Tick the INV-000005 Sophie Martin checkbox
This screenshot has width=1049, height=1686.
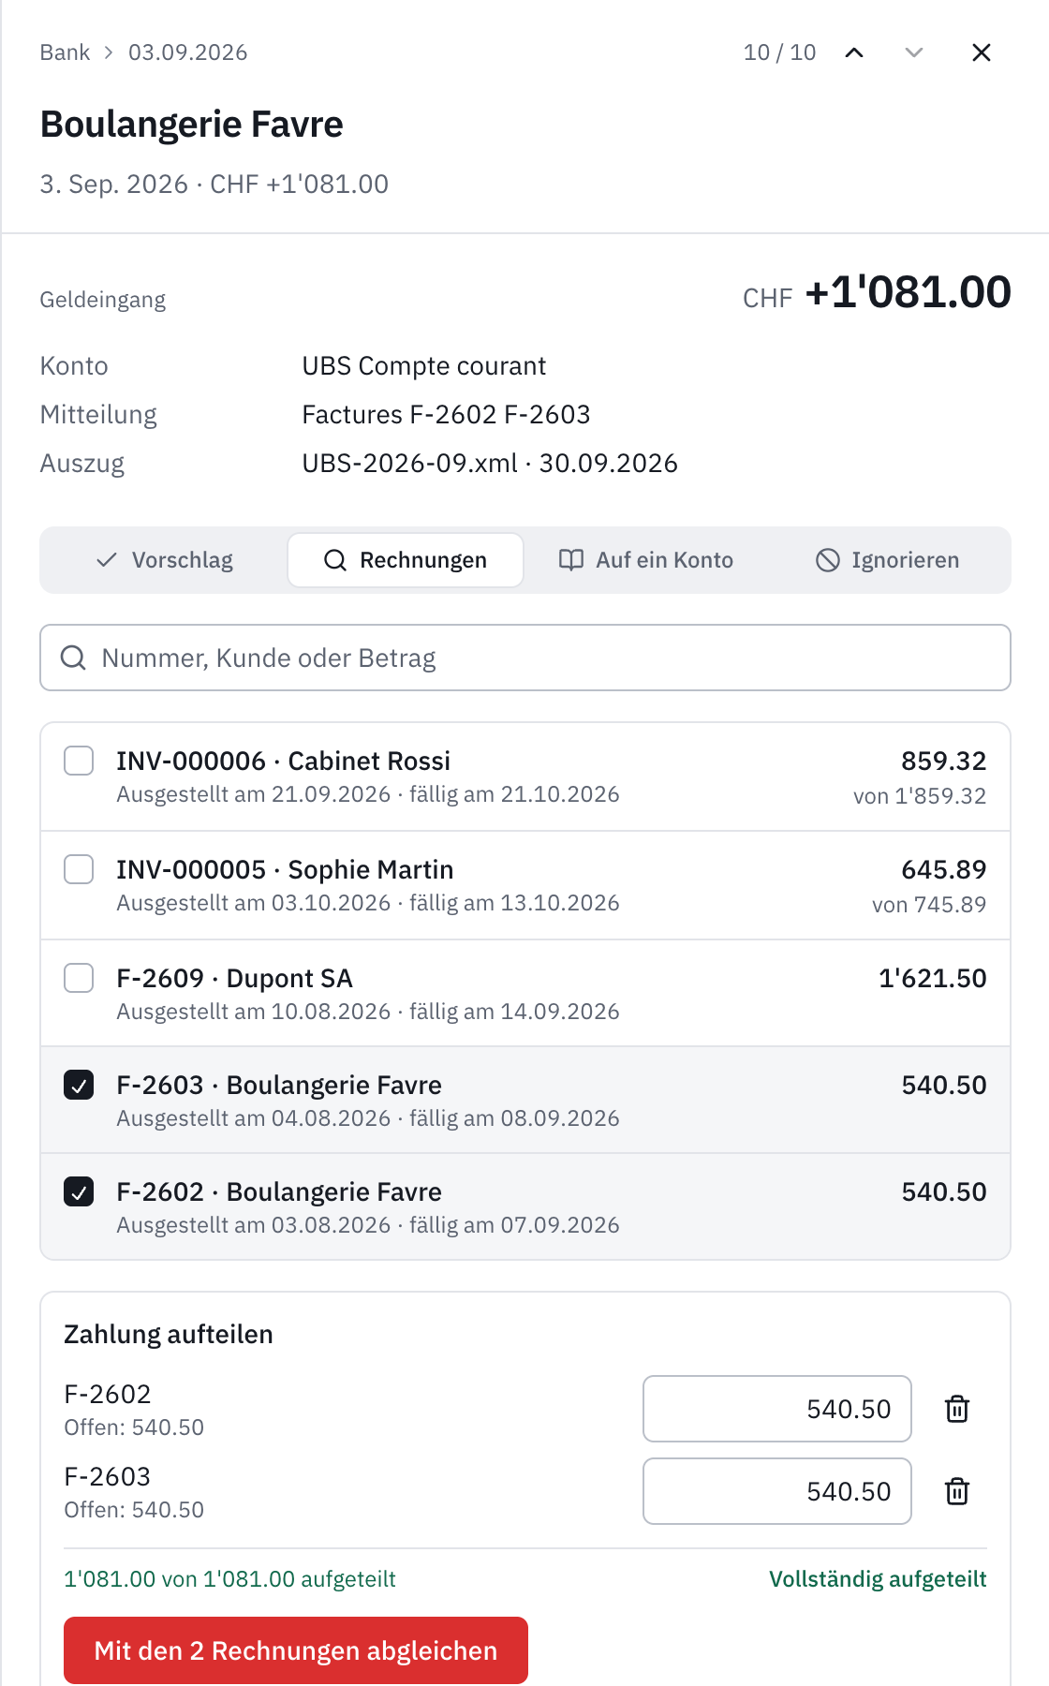79,869
